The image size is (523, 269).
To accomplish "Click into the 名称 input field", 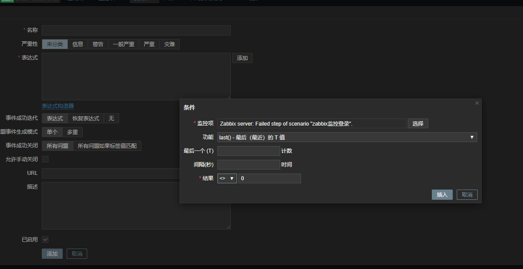I will pos(136,31).
